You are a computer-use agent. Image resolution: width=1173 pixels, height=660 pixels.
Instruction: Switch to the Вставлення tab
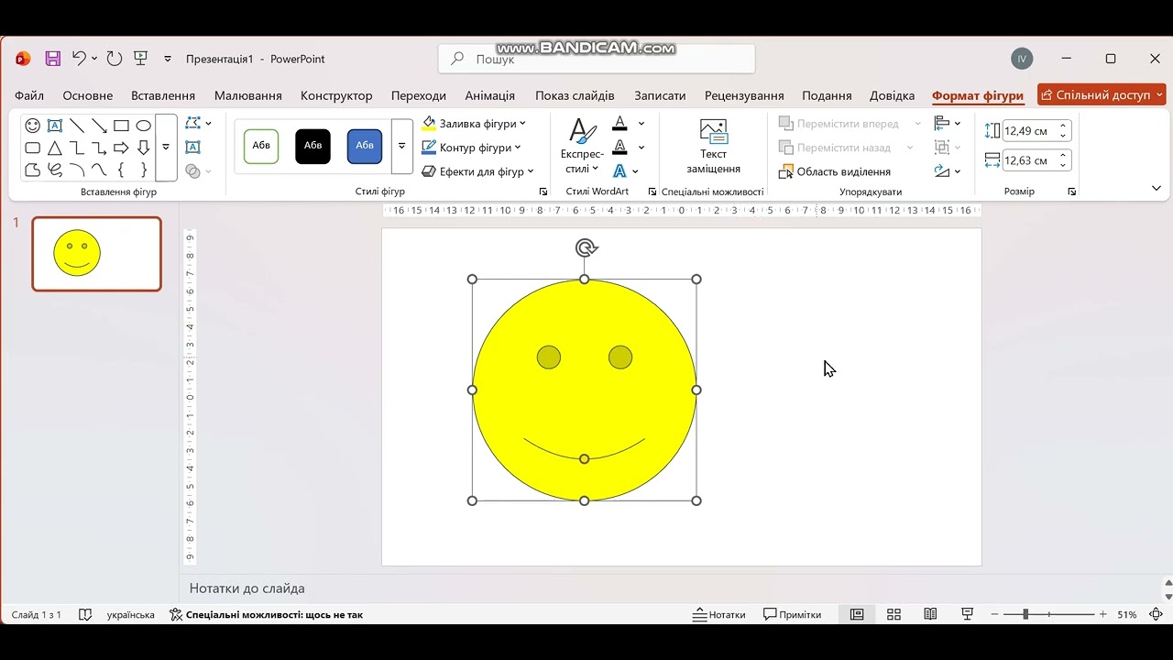(163, 95)
